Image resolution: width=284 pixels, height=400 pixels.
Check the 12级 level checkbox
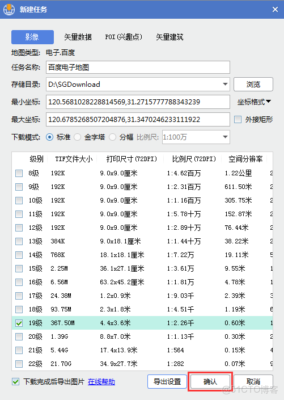(x=19, y=228)
